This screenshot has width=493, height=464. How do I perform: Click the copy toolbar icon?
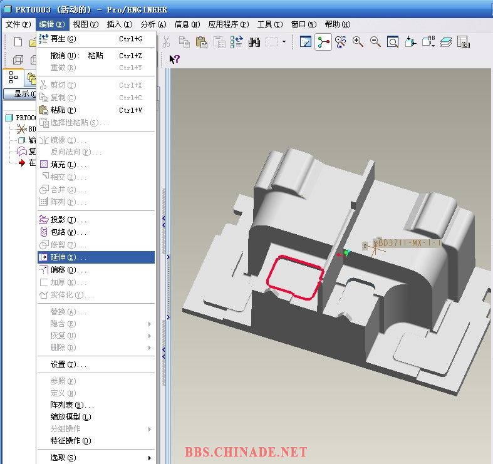pos(184,42)
